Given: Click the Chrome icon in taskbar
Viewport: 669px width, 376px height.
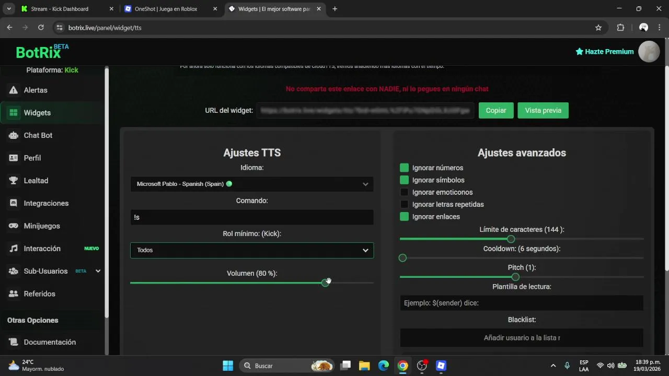Looking at the screenshot, I should point(402,366).
